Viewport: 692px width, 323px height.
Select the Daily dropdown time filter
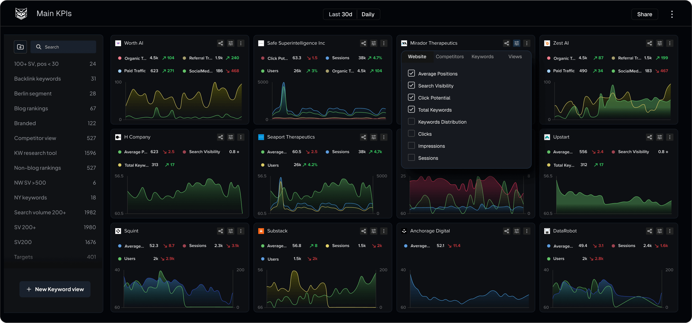[368, 14]
